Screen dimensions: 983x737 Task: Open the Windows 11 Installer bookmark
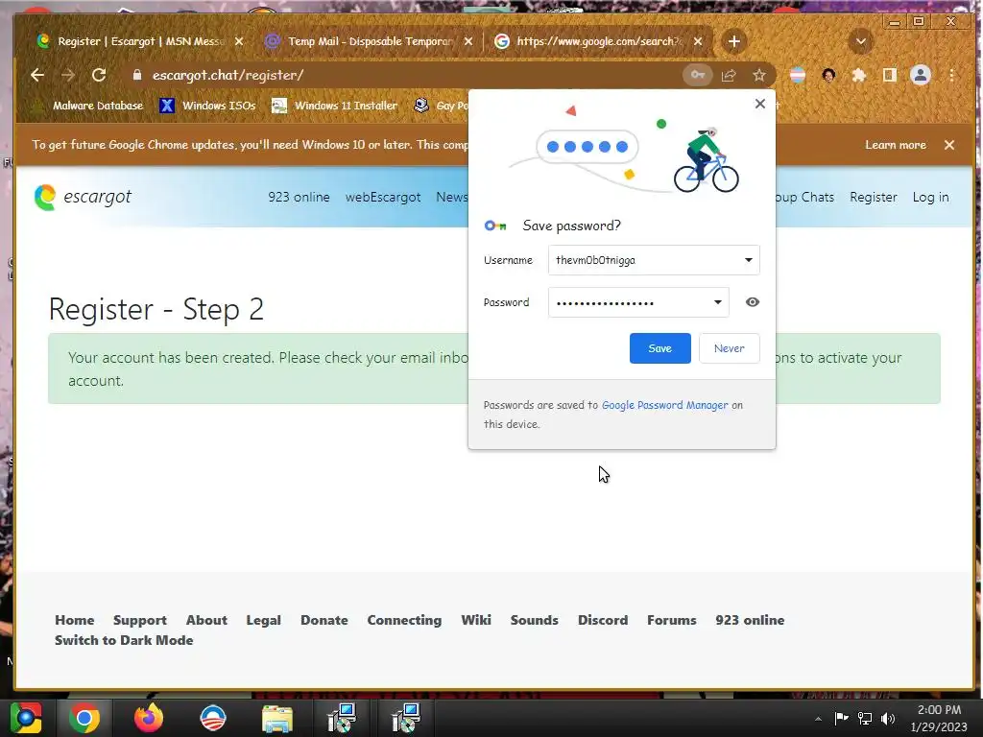pos(335,106)
